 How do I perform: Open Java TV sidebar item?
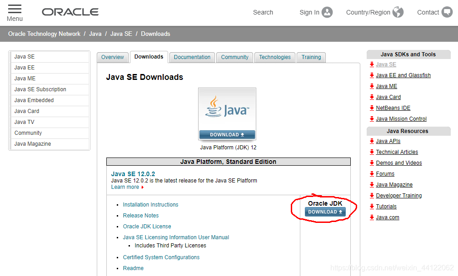(50, 122)
